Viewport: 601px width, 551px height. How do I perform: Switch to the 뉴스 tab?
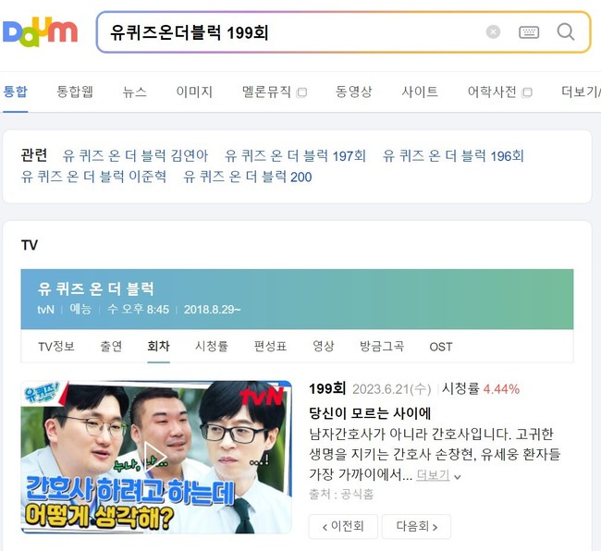click(x=135, y=92)
